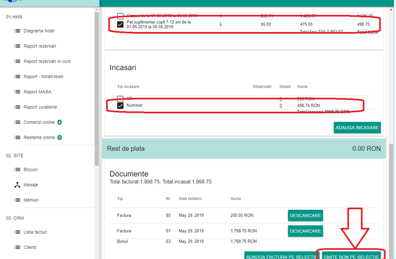Open Raport - Intrati/Iesiti report
The height and width of the screenshot is (259, 396).
(x=43, y=76)
